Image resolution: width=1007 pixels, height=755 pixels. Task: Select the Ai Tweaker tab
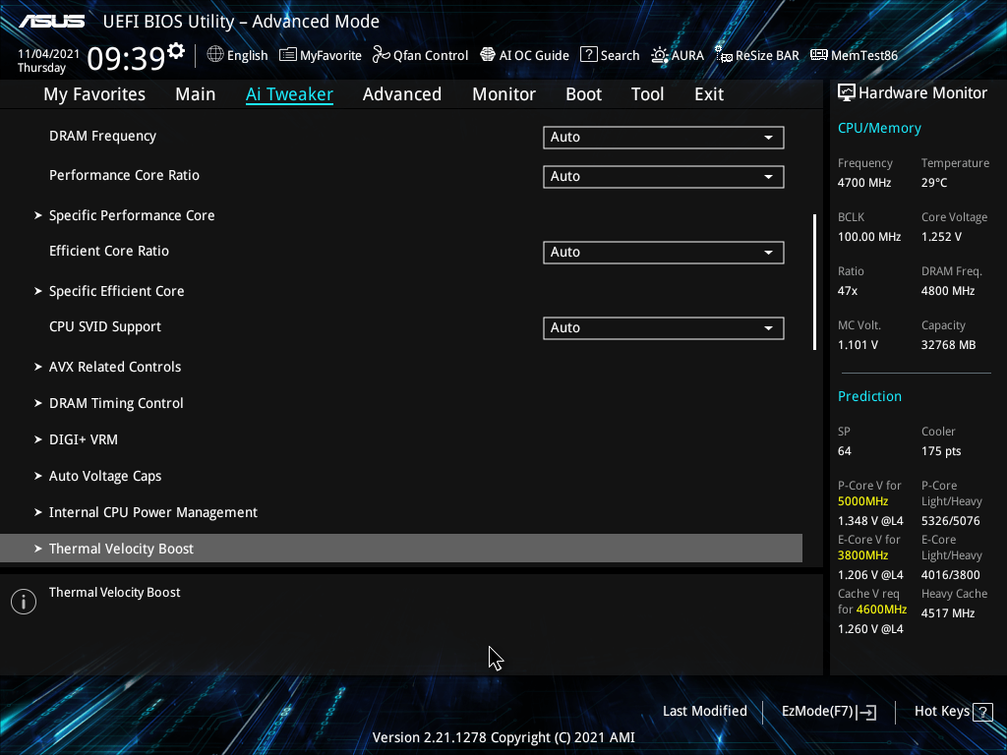pos(289,94)
